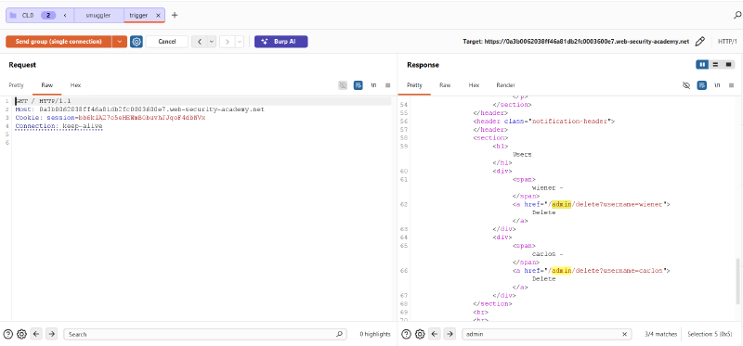The width and height of the screenshot is (743, 346).
Task: Click the Cookie session header line
Action: pyautogui.click(x=111, y=118)
